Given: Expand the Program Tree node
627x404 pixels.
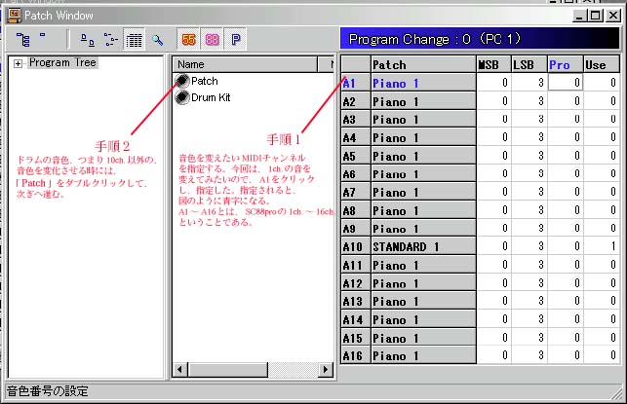Looking at the screenshot, I should click(19, 63).
